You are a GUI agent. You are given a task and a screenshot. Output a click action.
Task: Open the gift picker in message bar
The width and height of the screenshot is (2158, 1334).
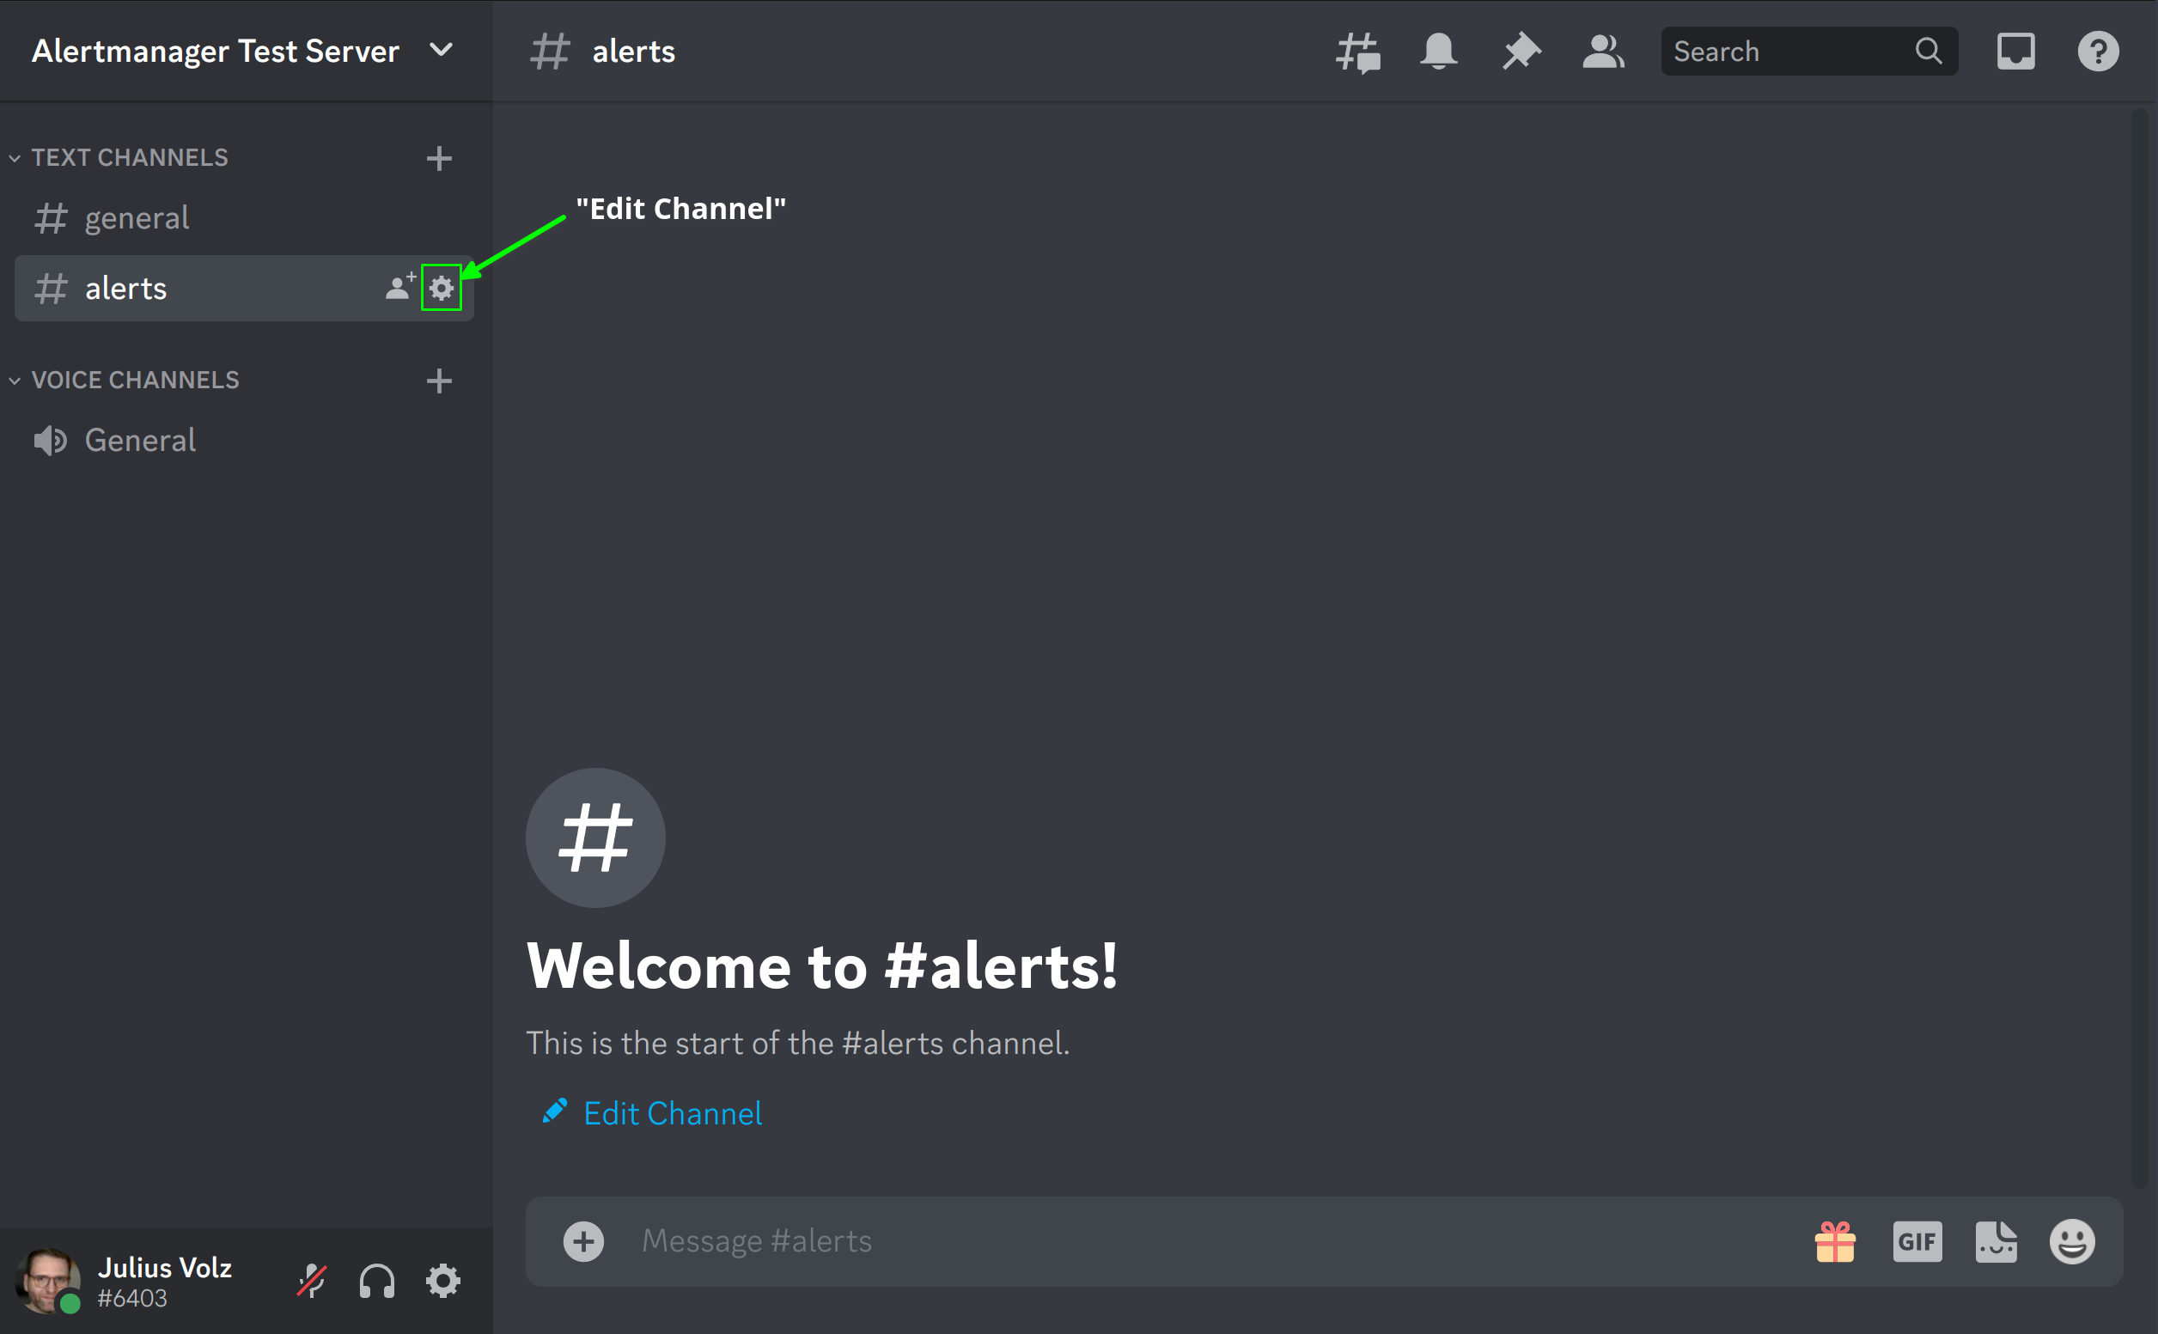[x=1835, y=1240]
